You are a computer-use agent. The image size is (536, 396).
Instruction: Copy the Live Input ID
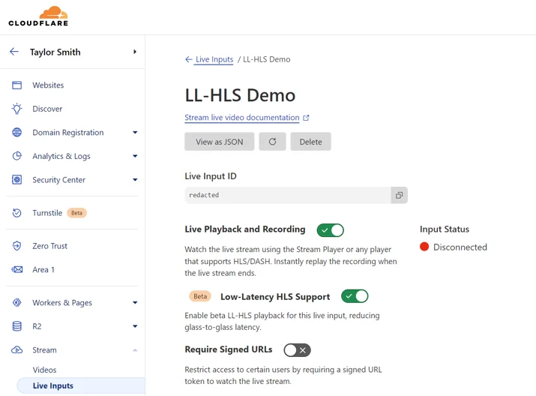click(x=399, y=195)
